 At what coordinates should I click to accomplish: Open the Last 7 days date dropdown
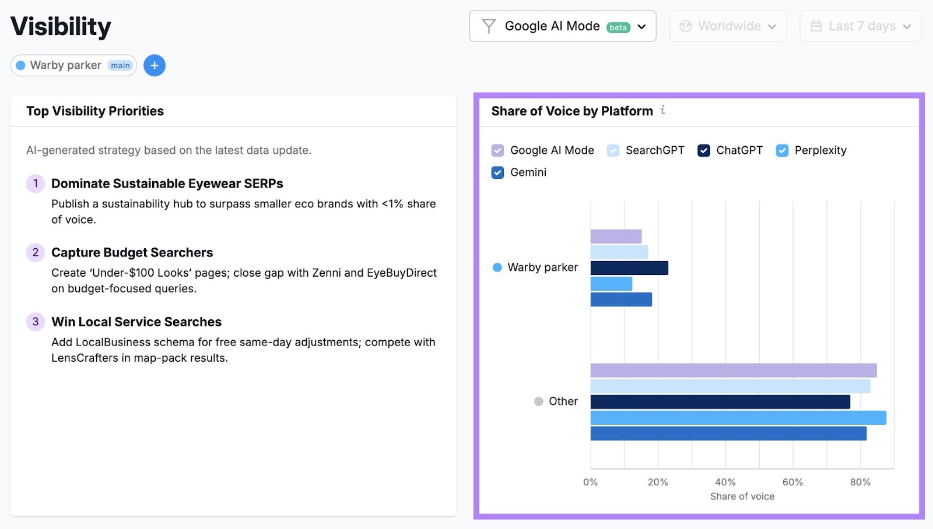pos(861,26)
